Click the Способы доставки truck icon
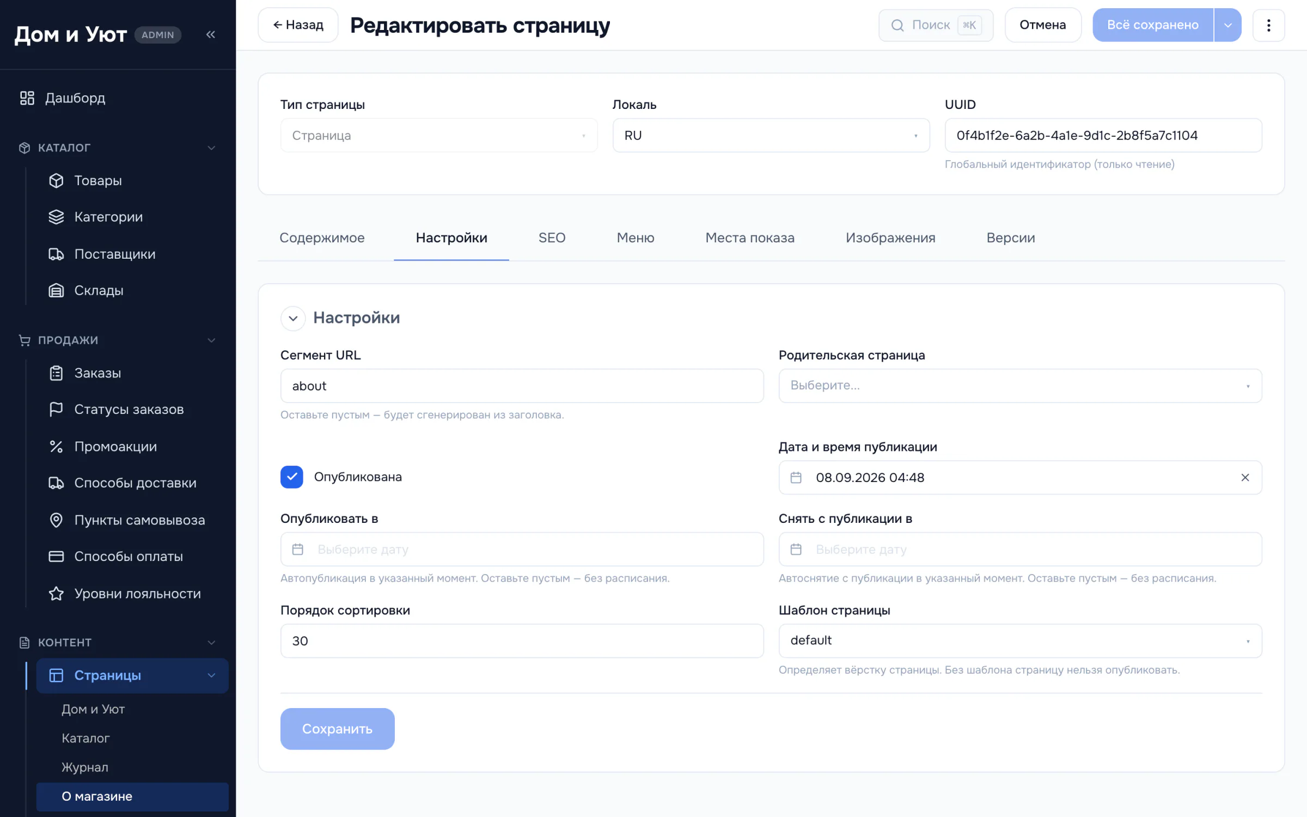This screenshot has width=1307, height=817. tap(56, 483)
